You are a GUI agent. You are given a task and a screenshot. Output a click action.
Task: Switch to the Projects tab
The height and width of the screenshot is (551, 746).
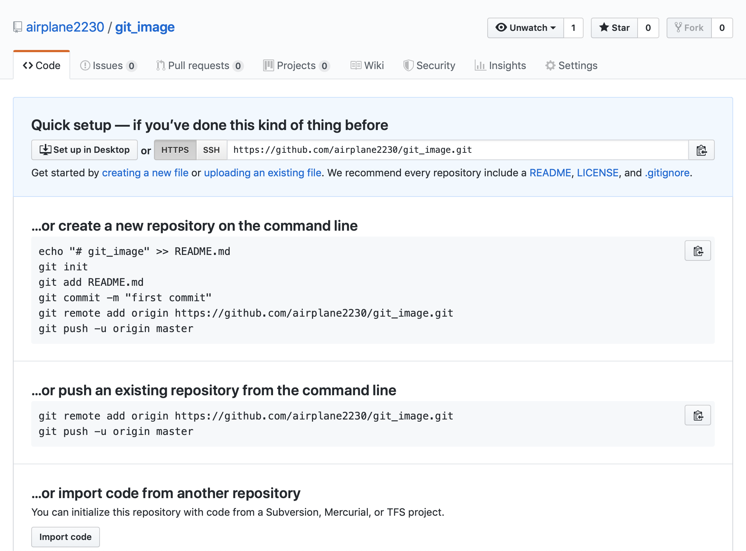click(x=297, y=65)
